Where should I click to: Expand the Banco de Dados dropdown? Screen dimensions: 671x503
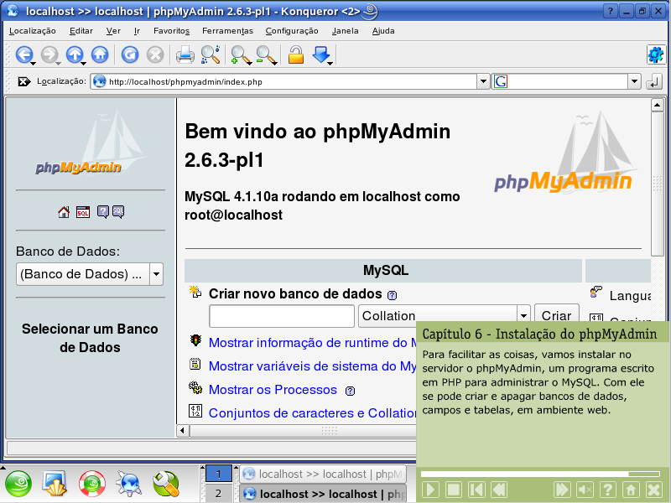coord(156,274)
